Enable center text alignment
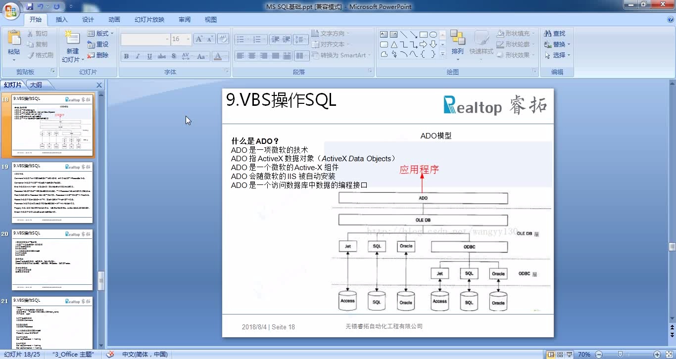This screenshot has width=676, height=359. [252, 56]
